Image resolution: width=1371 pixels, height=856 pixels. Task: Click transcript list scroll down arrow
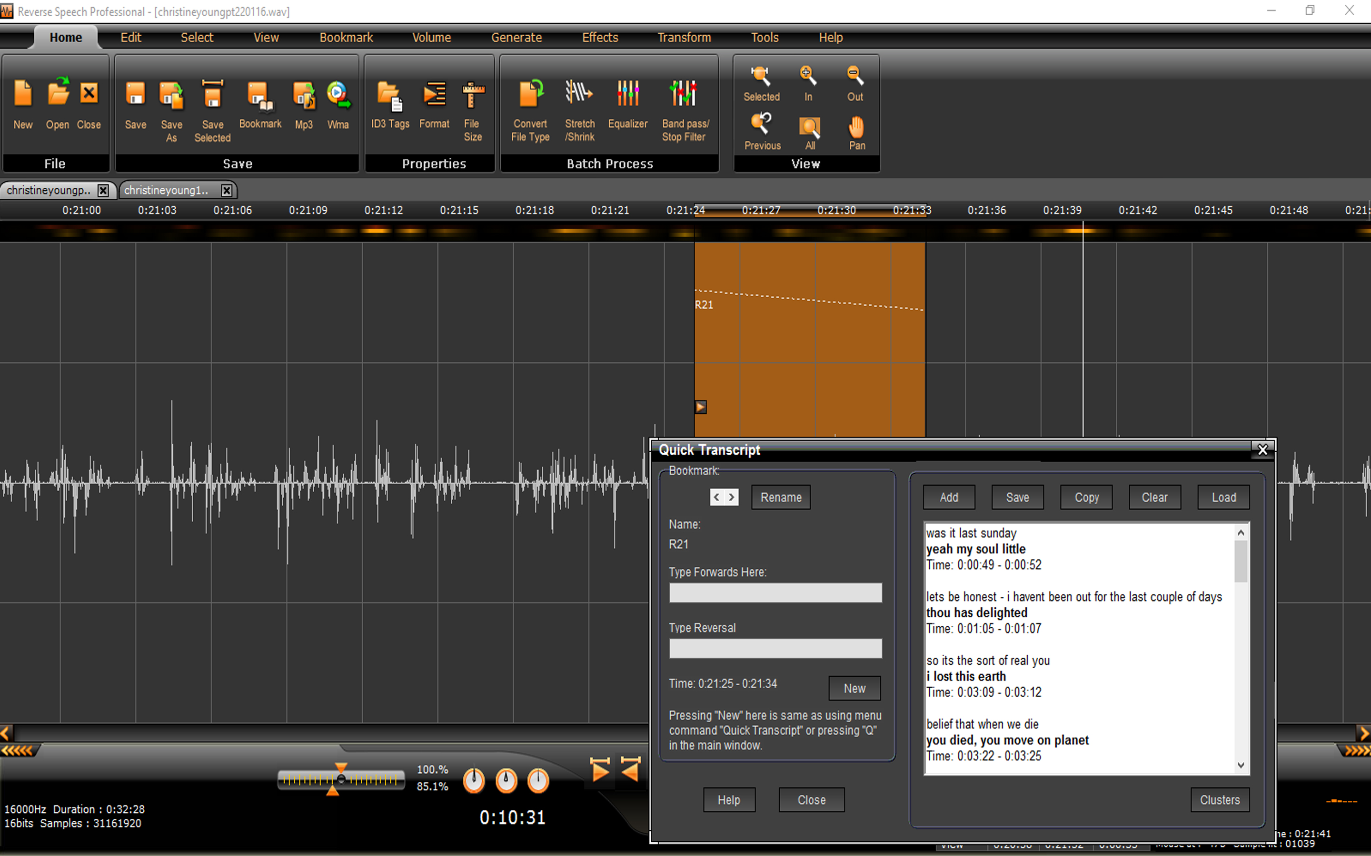tap(1241, 765)
